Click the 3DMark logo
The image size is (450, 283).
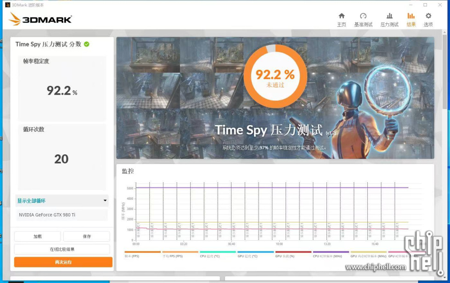[40, 19]
